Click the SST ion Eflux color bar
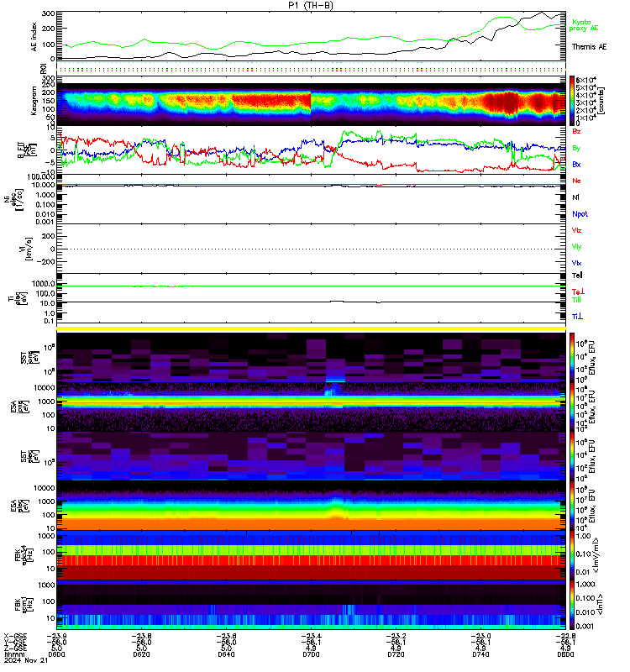This screenshot has width=630, height=672. point(572,358)
